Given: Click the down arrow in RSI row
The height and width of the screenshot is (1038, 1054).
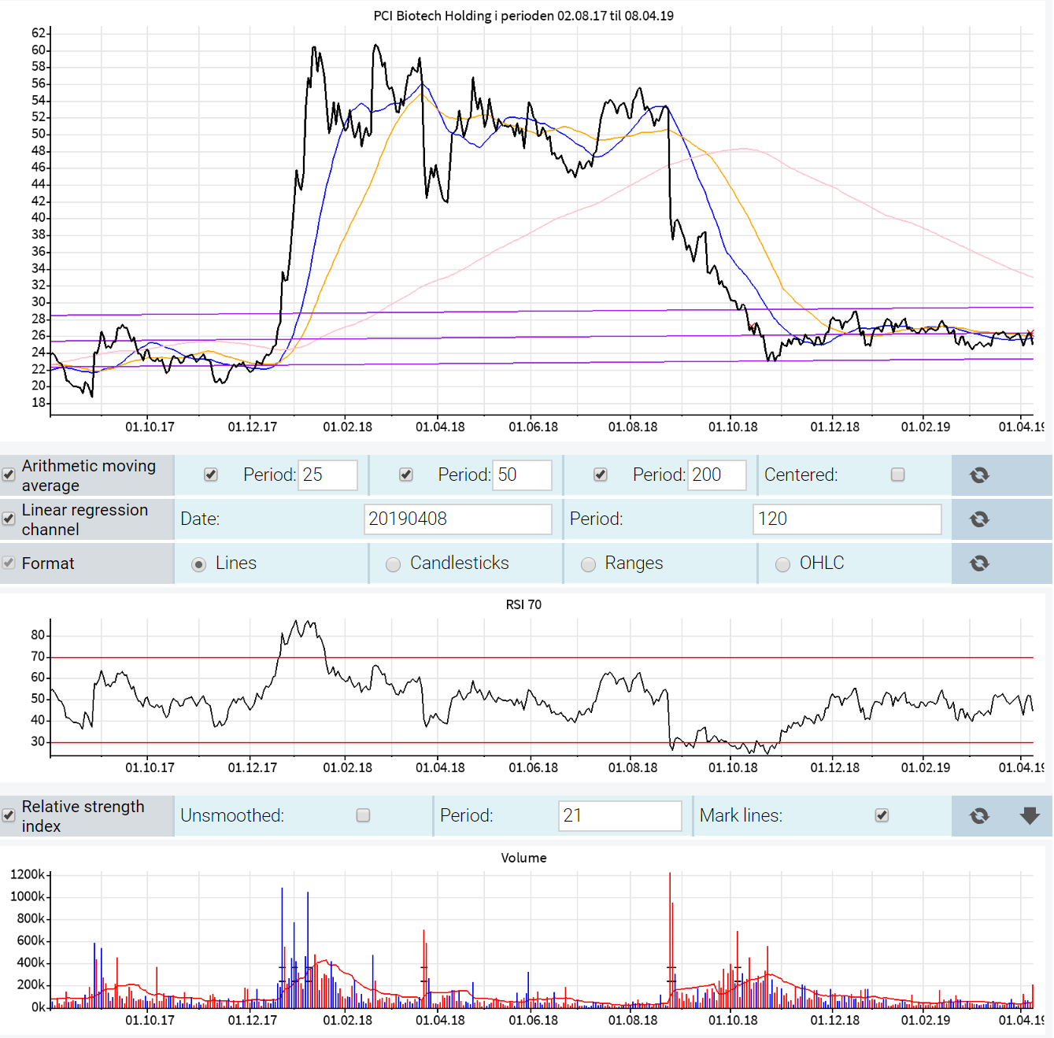Looking at the screenshot, I should point(1030,816).
